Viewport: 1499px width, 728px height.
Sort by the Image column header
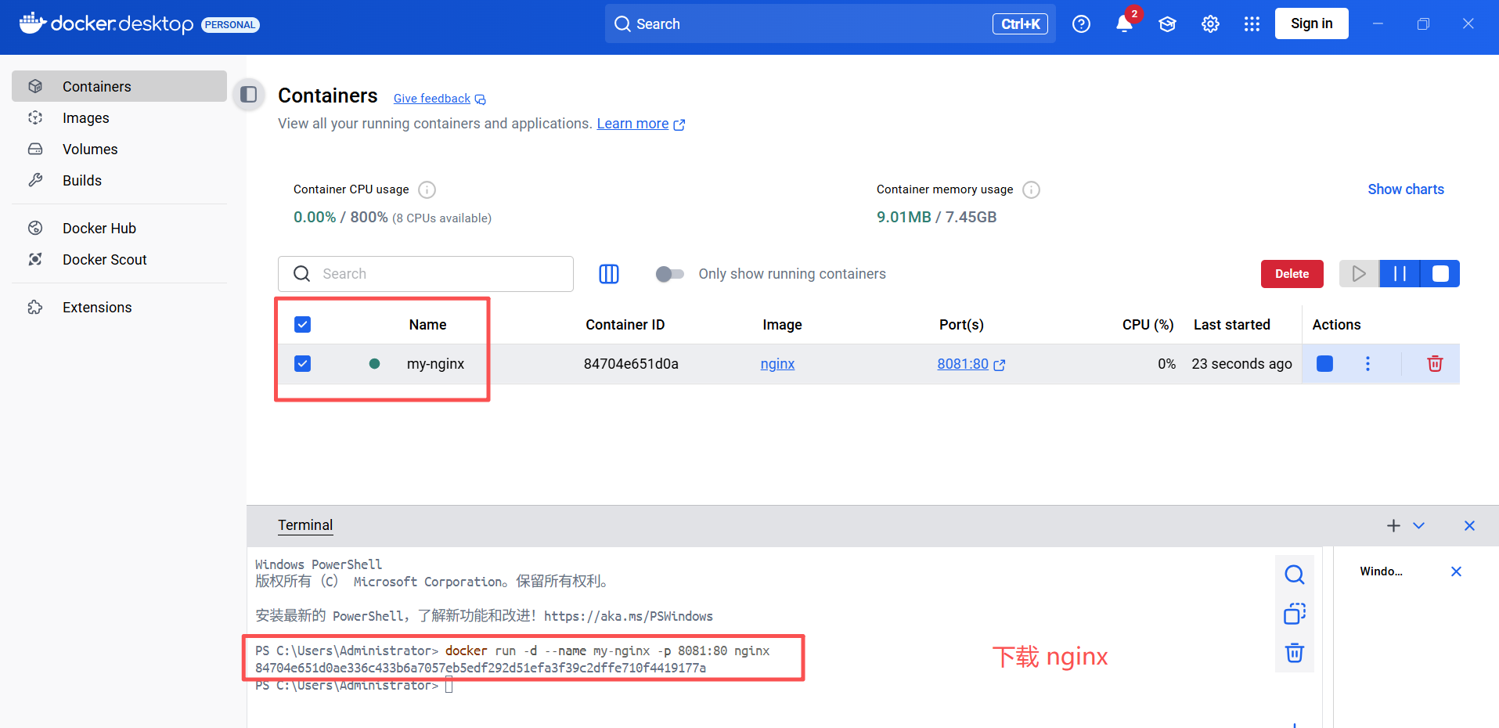tap(782, 325)
